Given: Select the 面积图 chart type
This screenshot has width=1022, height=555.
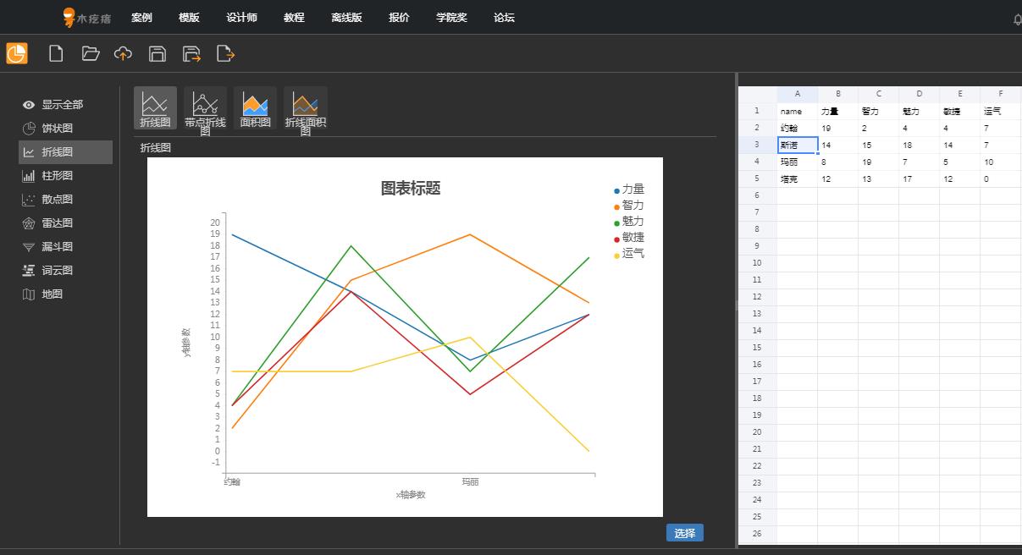Looking at the screenshot, I should (x=255, y=107).
